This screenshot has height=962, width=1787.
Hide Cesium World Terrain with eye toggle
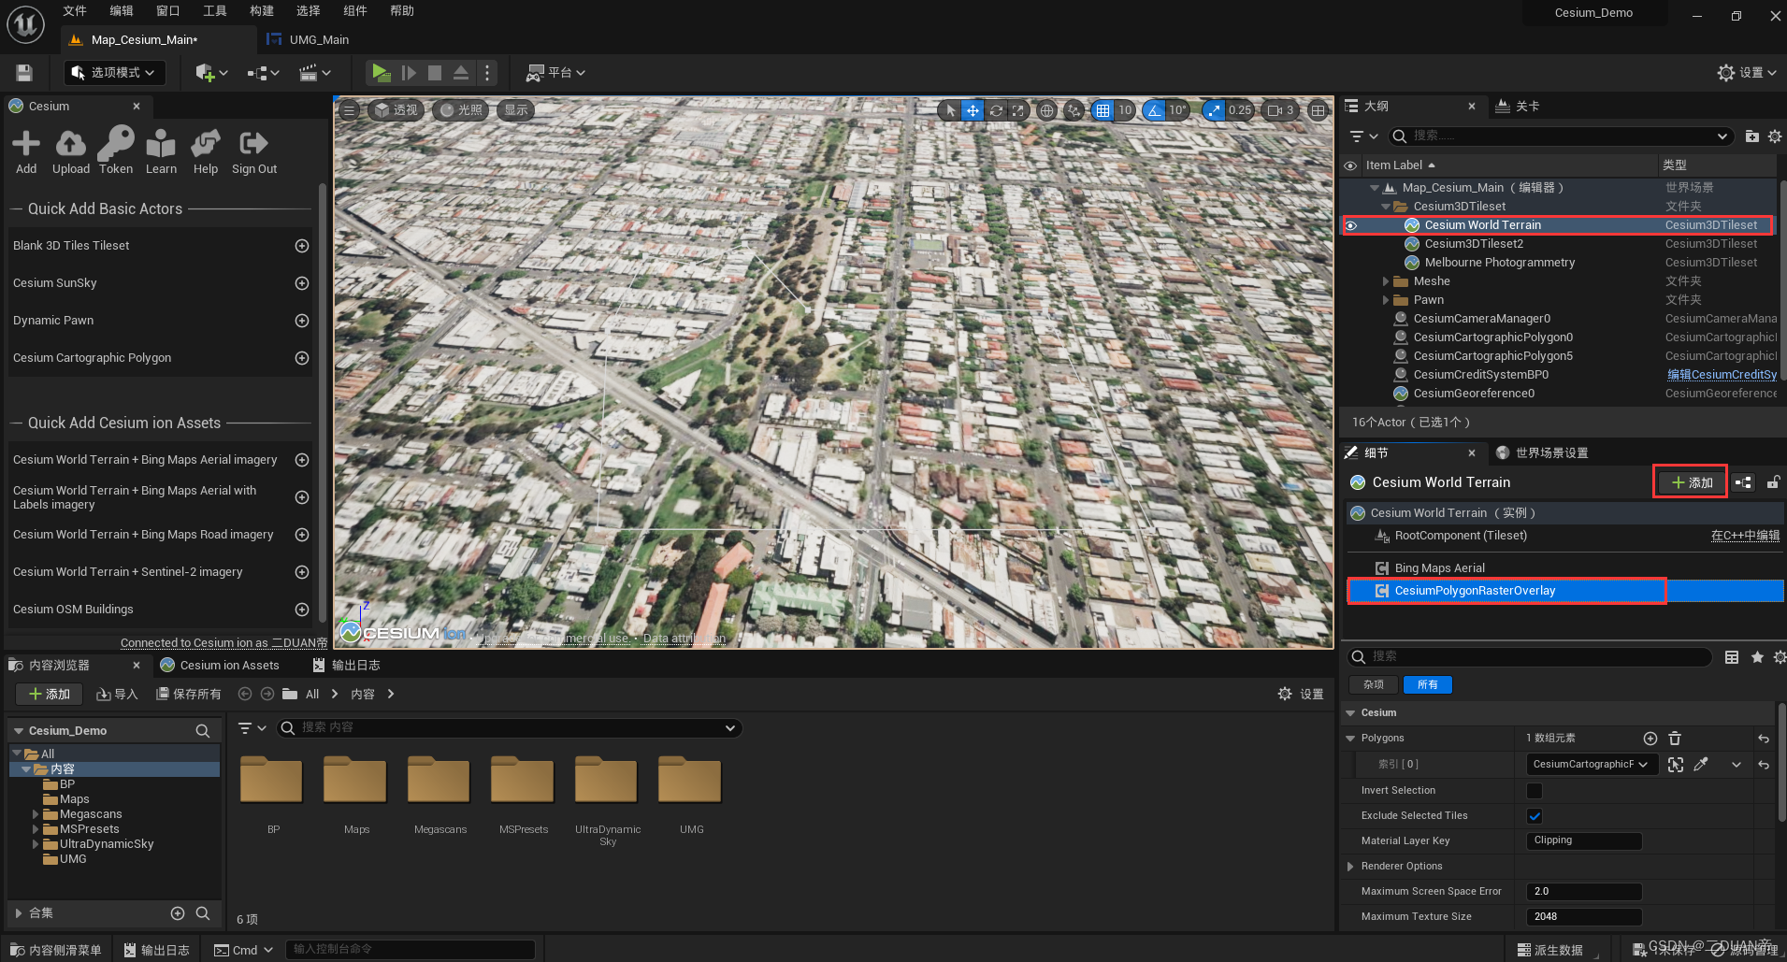1350,224
